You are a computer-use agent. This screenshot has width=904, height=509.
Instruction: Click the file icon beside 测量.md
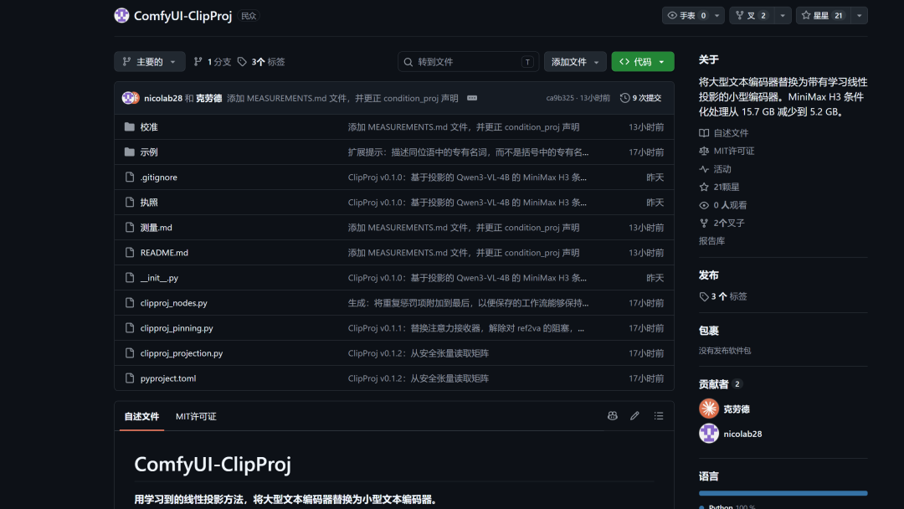pos(130,227)
